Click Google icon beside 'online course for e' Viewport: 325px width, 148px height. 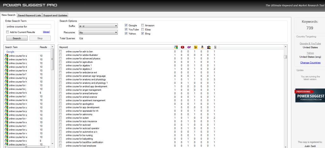(6, 71)
